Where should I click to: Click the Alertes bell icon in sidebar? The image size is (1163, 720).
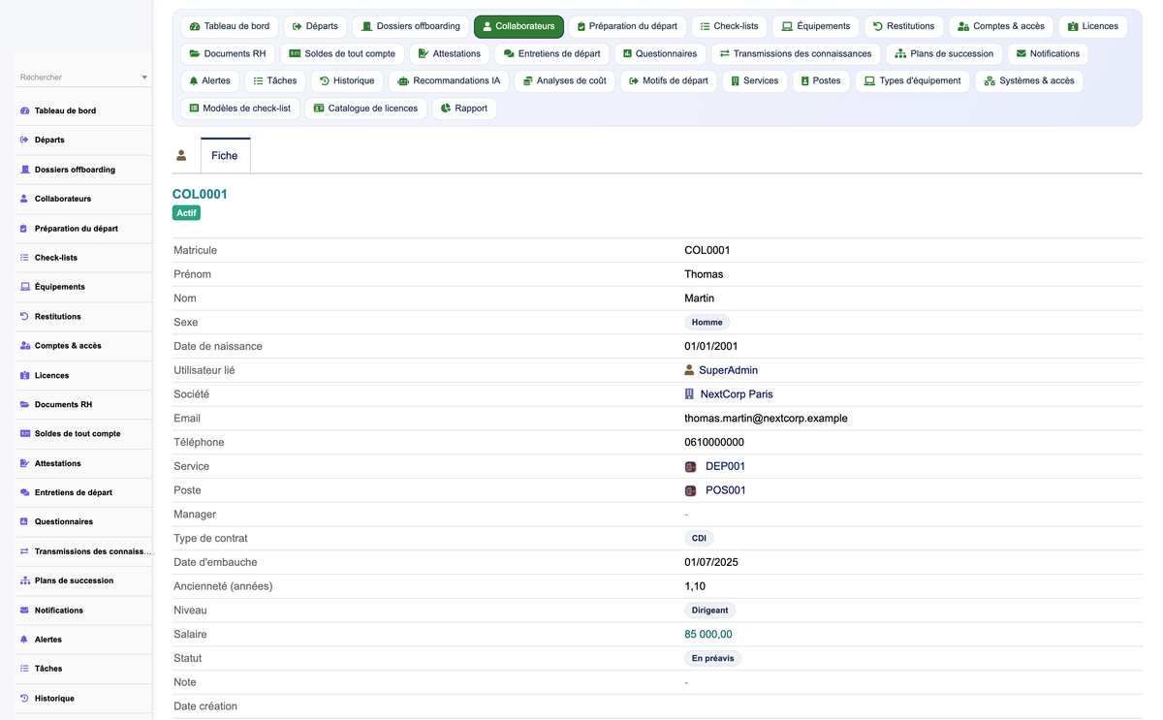point(24,640)
